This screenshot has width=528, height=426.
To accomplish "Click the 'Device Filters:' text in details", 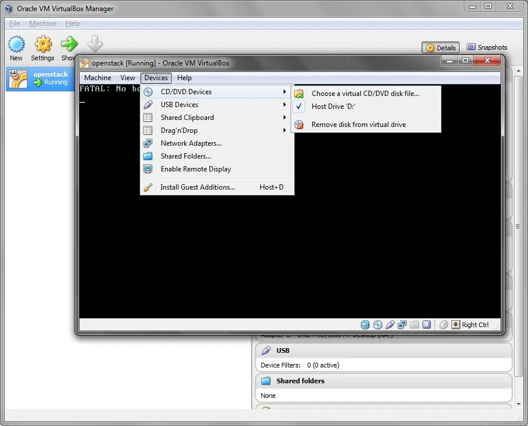I will click(x=281, y=365).
